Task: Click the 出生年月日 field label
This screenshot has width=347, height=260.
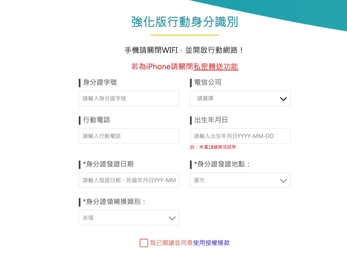Action: point(211,120)
